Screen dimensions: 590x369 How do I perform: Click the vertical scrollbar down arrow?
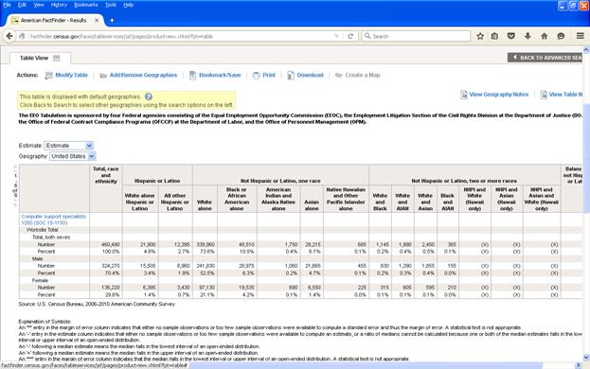pos(586,358)
